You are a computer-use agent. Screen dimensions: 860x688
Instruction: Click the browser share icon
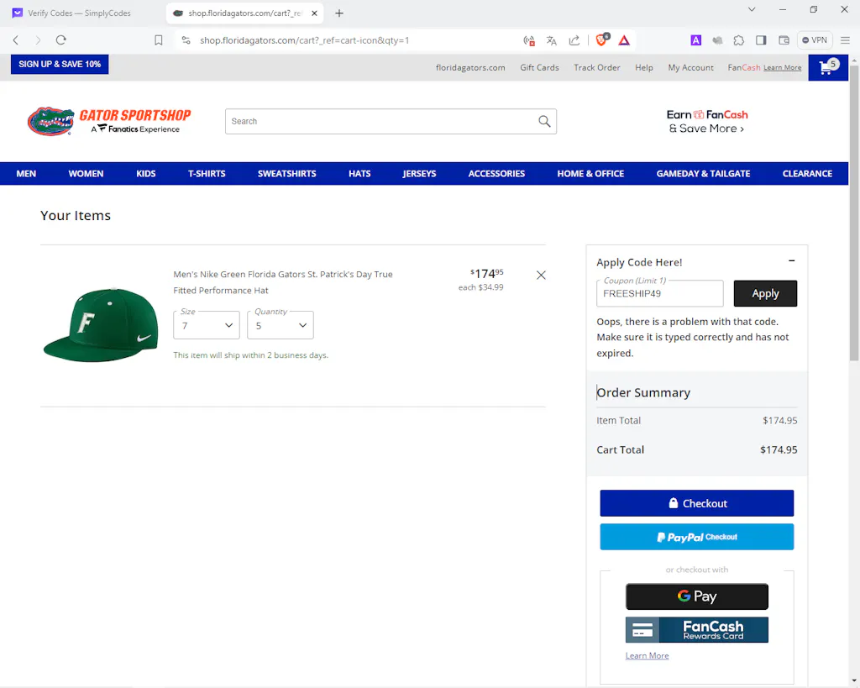574,40
